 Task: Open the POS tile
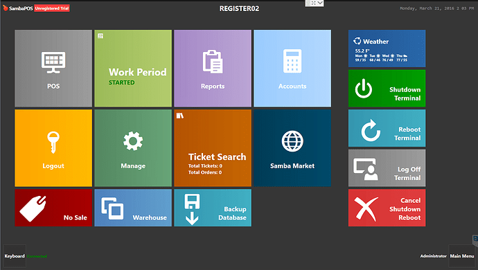pos(53,69)
